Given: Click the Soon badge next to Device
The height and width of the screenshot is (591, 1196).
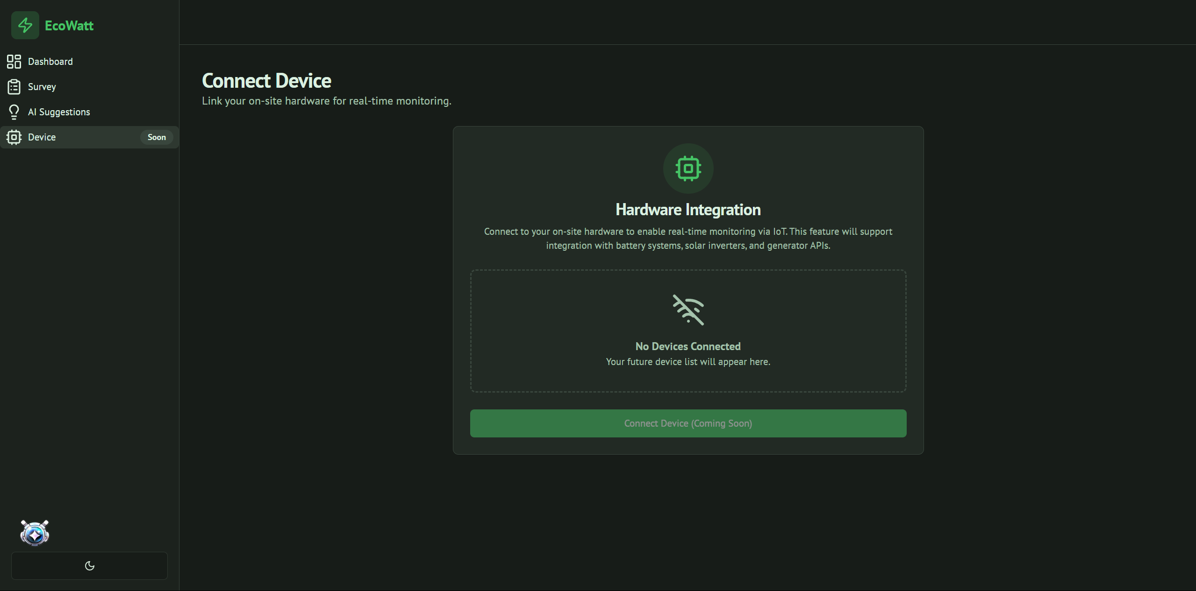Looking at the screenshot, I should (x=157, y=137).
